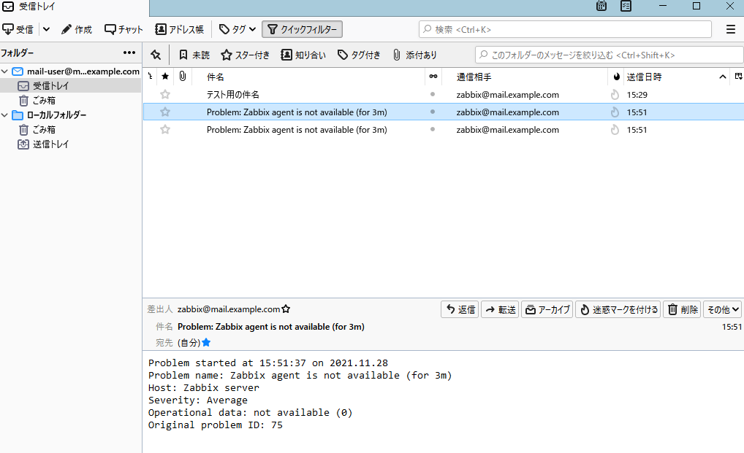744x453 pixels.
Task: Get new mail with the 受信 icon
Action: pyautogui.click(x=23, y=29)
